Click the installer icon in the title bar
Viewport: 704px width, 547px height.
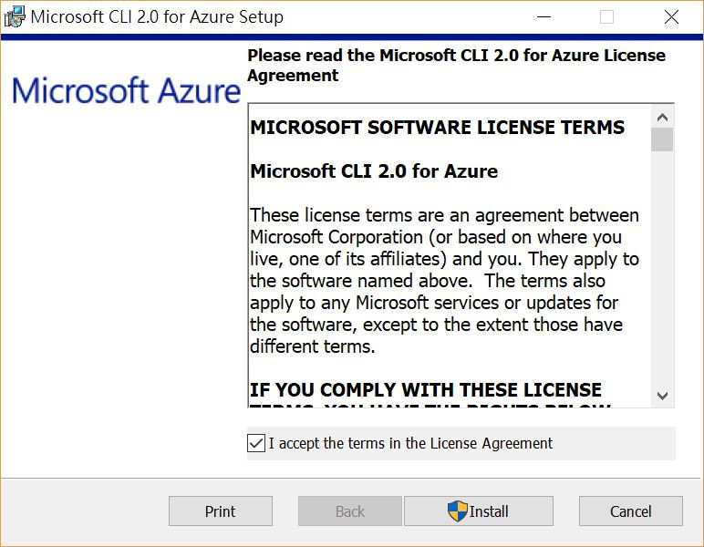(x=15, y=16)
